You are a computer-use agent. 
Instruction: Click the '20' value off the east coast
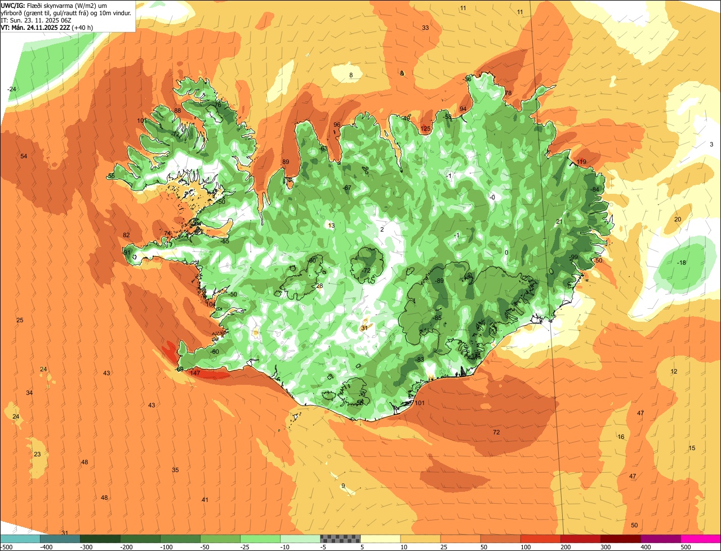point(678,219)
